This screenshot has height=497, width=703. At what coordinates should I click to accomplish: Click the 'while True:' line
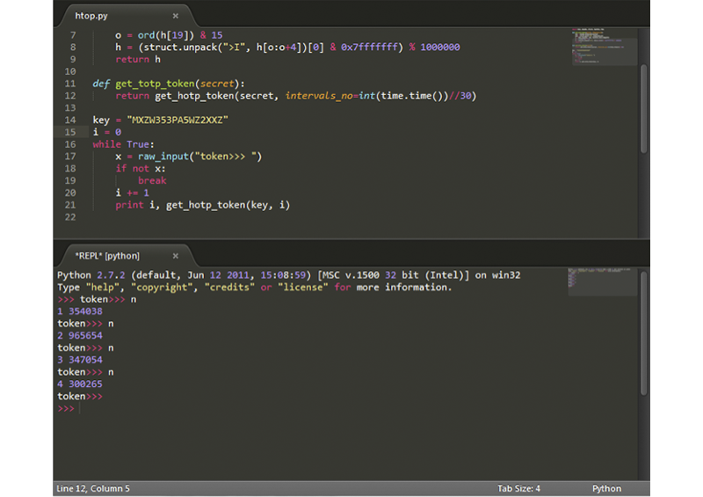[x=123, y=144]
